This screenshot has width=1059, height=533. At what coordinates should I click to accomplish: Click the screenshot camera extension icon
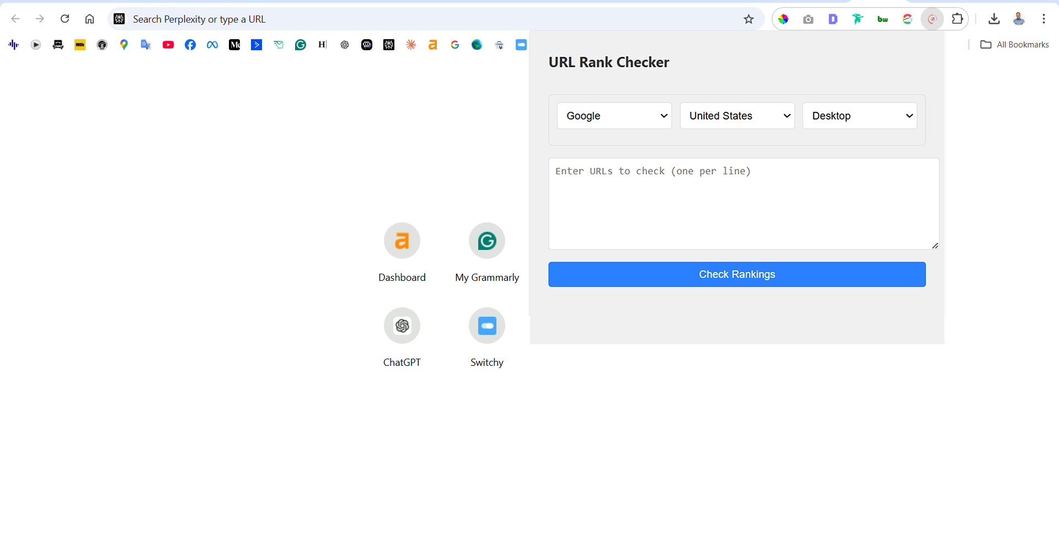tap(808, 19)
